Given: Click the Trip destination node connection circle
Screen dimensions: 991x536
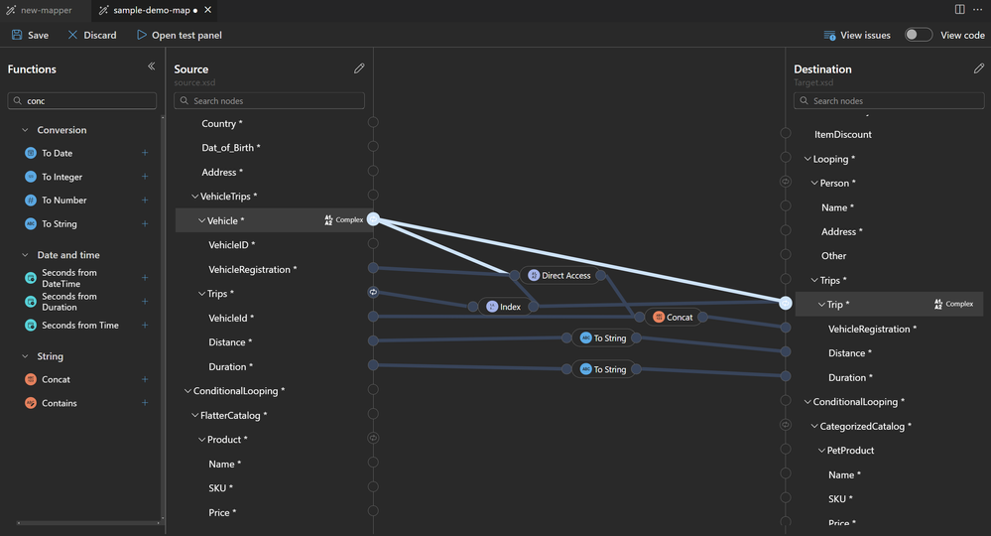Looking at the screenshot, I should tap(785, 304).
